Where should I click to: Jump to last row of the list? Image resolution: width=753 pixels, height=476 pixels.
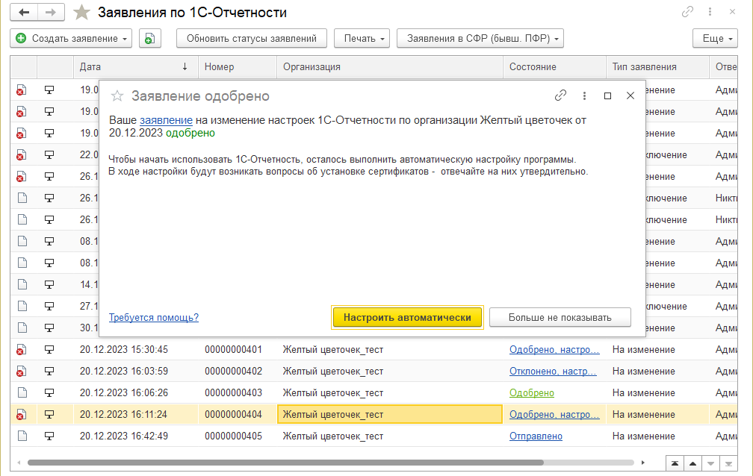pyautogui.click(x=728, y=463)
